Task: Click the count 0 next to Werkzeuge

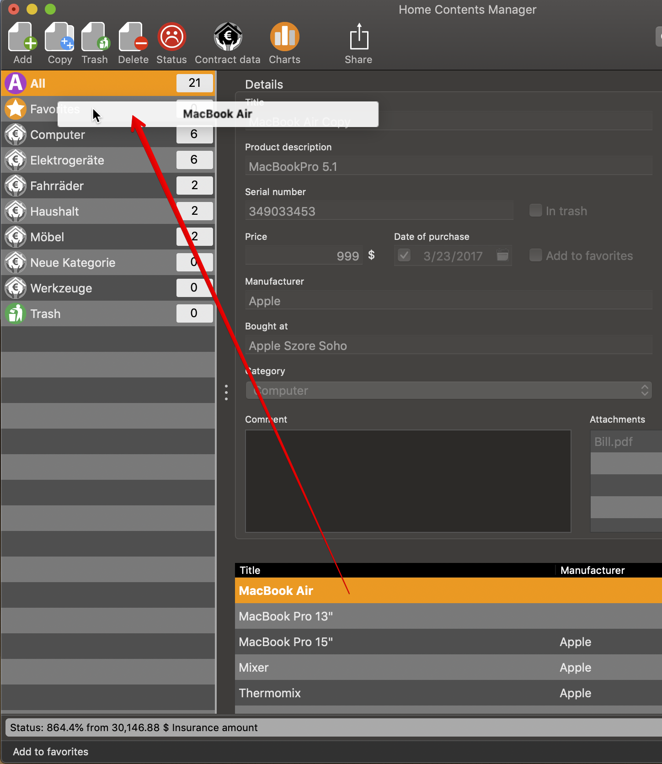Action: pos(195,288)
